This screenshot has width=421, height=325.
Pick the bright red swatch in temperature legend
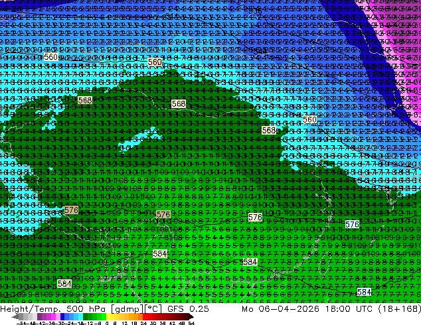coord(145,316)
